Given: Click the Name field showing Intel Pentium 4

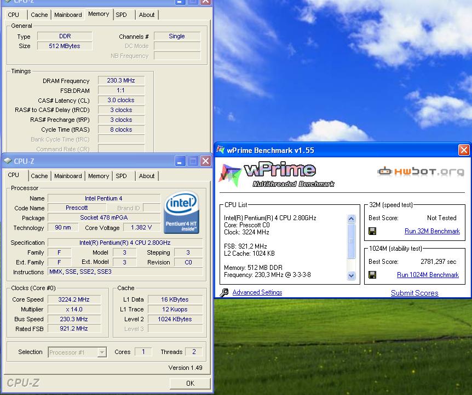Looking at the screenshot, I should point(104,198).
